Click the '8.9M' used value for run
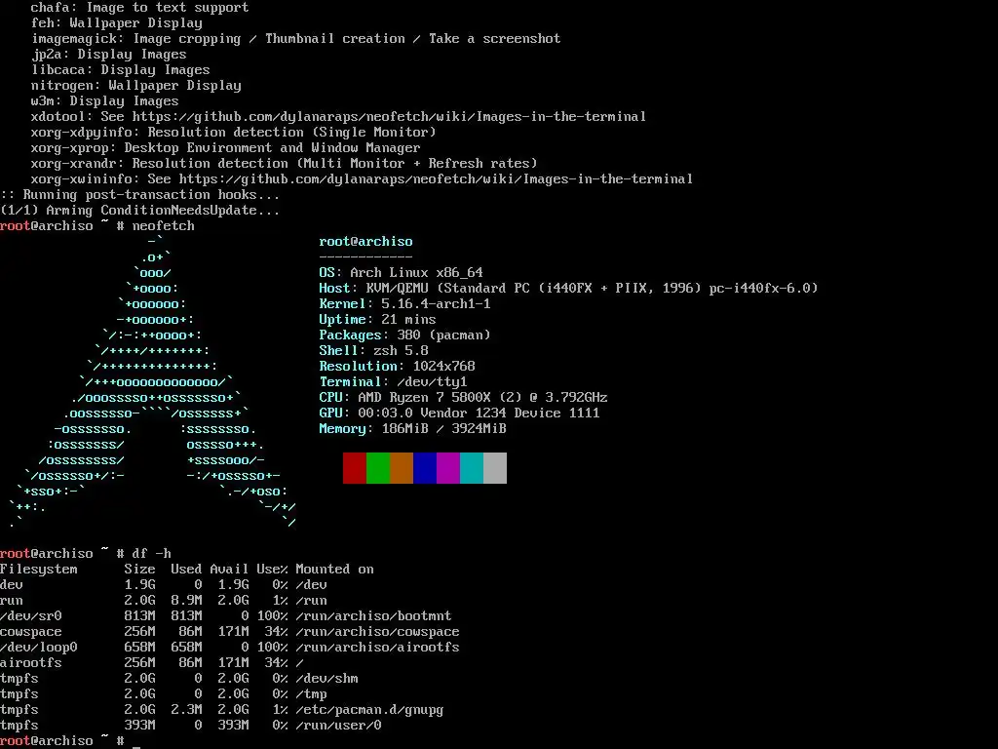This screenshot has height=749, width=998. [x=186, y=600]
